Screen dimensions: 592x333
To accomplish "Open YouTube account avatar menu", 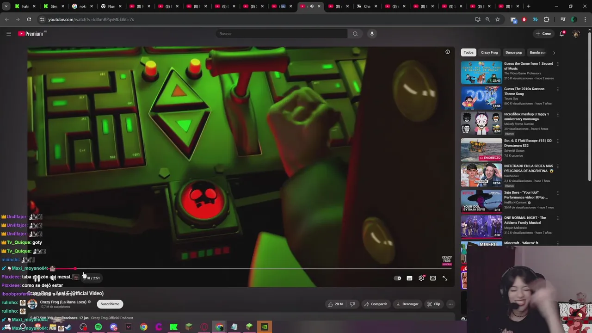I will coord(576,34).
